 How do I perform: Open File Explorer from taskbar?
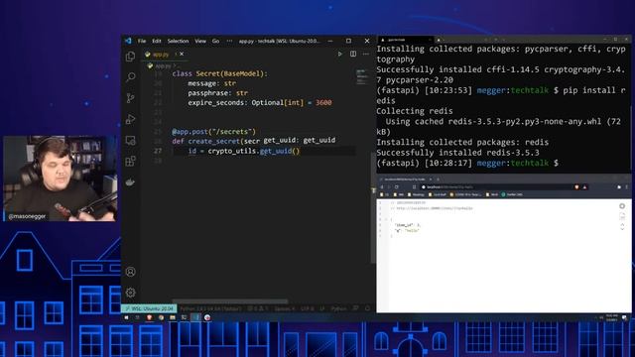(x=173, y=317)
